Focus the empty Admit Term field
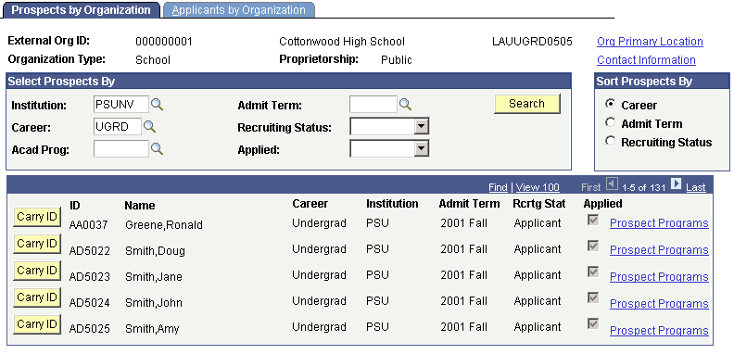This screenshot has width=734, height=354. pyautogui.click(x=373, y=104)
